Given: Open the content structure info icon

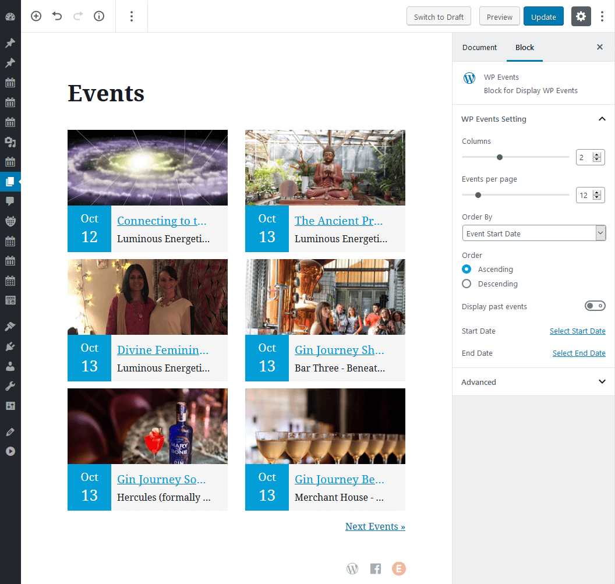Looking at the screenshot, I should (x=99, y=16).
